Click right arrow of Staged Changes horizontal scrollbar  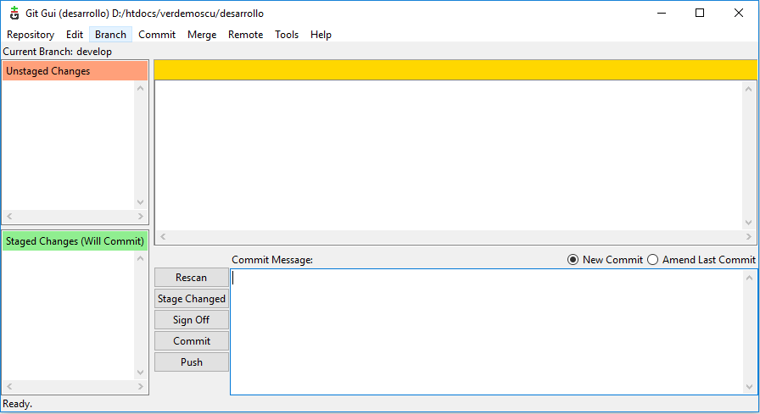point(141,386)
